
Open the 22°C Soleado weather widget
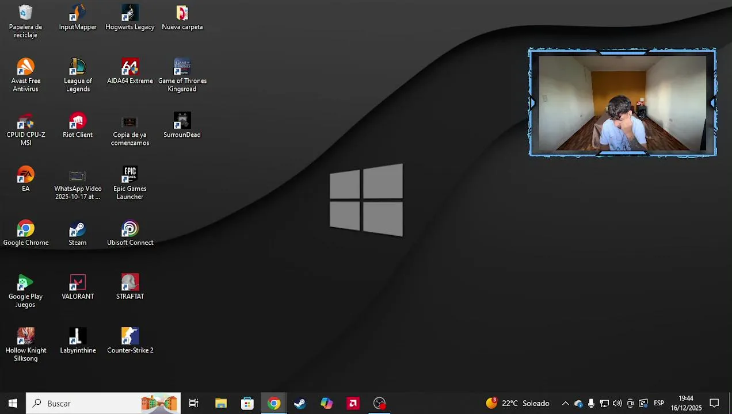[x=517, y=403]
